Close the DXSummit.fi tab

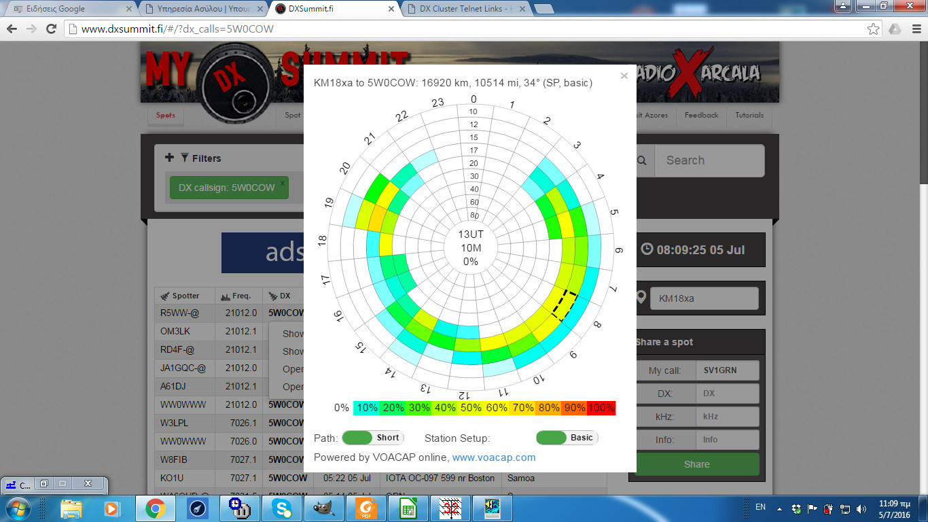coord(390,9)
